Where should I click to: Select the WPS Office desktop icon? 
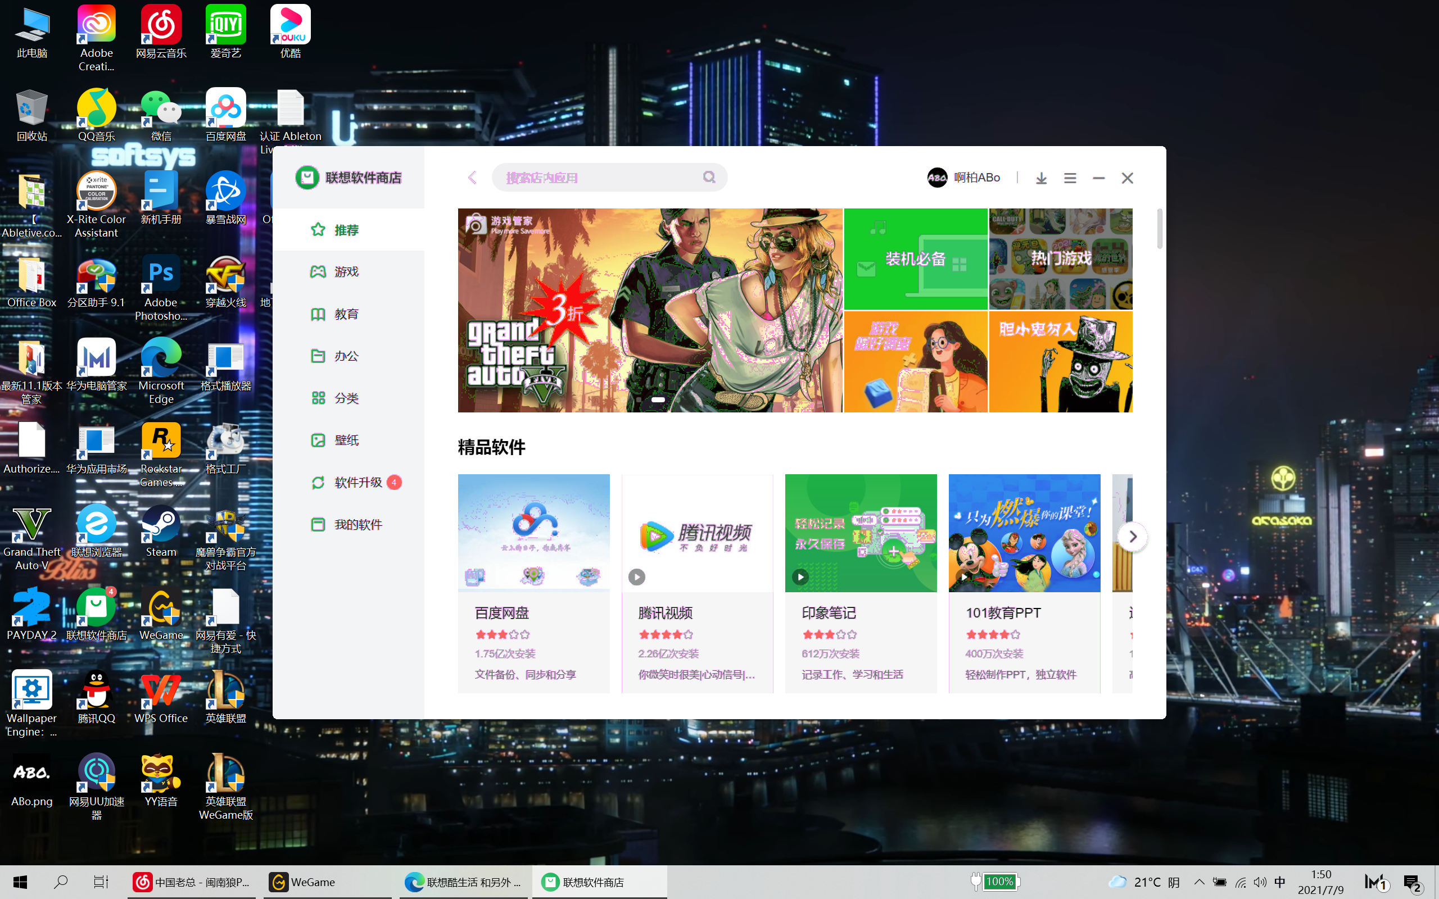click(x=161, y=698)
